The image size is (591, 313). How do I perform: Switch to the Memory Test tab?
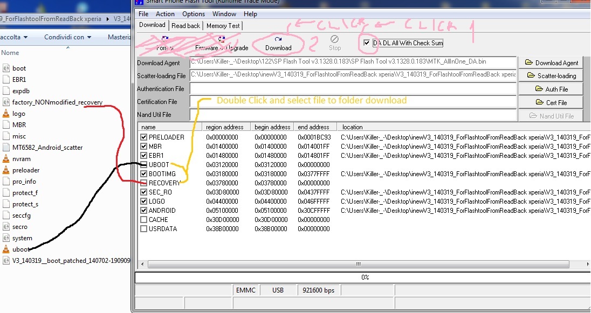pos(223,26)
